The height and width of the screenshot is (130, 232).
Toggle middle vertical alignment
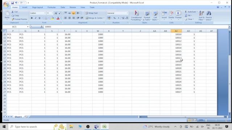coord(69,13)
